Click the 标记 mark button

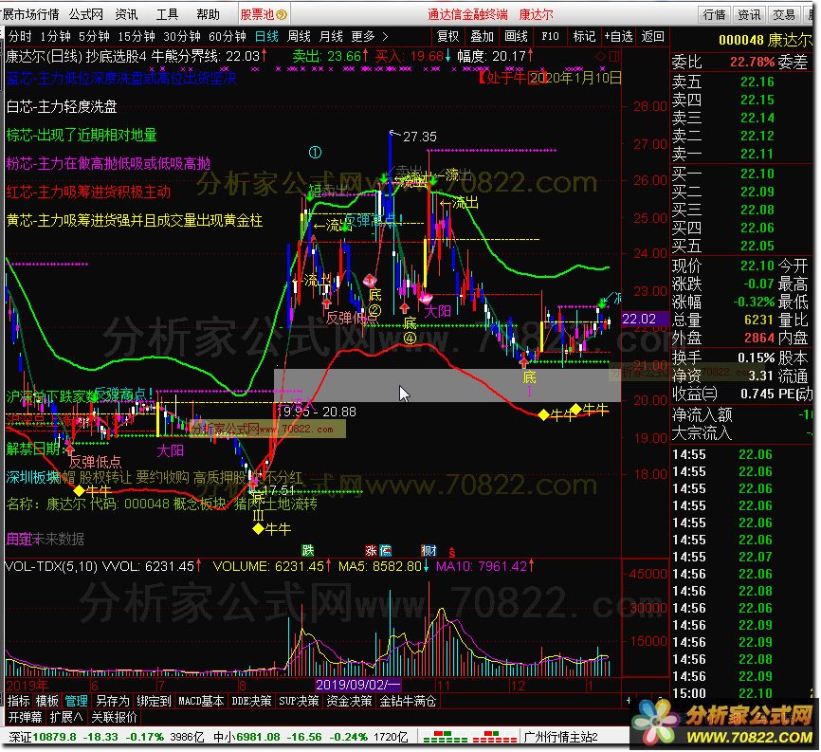point(584,36)
